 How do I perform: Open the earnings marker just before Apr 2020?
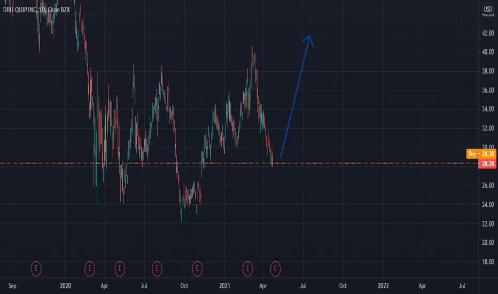[x=90, y=268]
